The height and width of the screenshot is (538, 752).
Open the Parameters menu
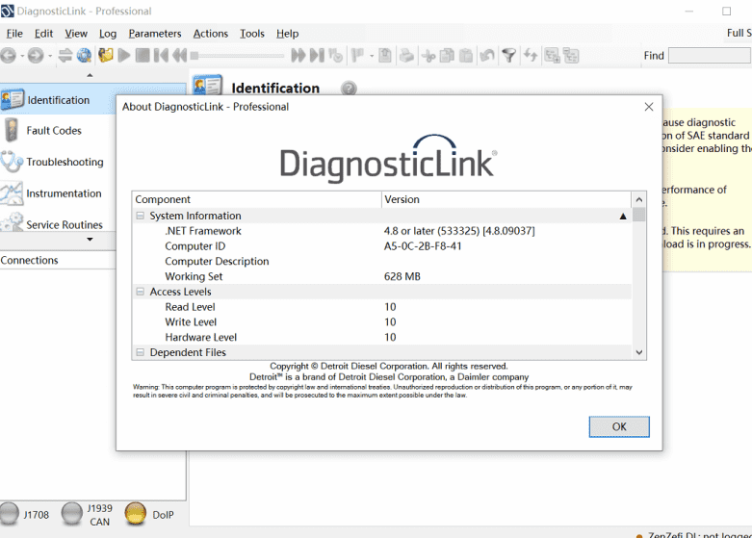[x=155, y=34]
